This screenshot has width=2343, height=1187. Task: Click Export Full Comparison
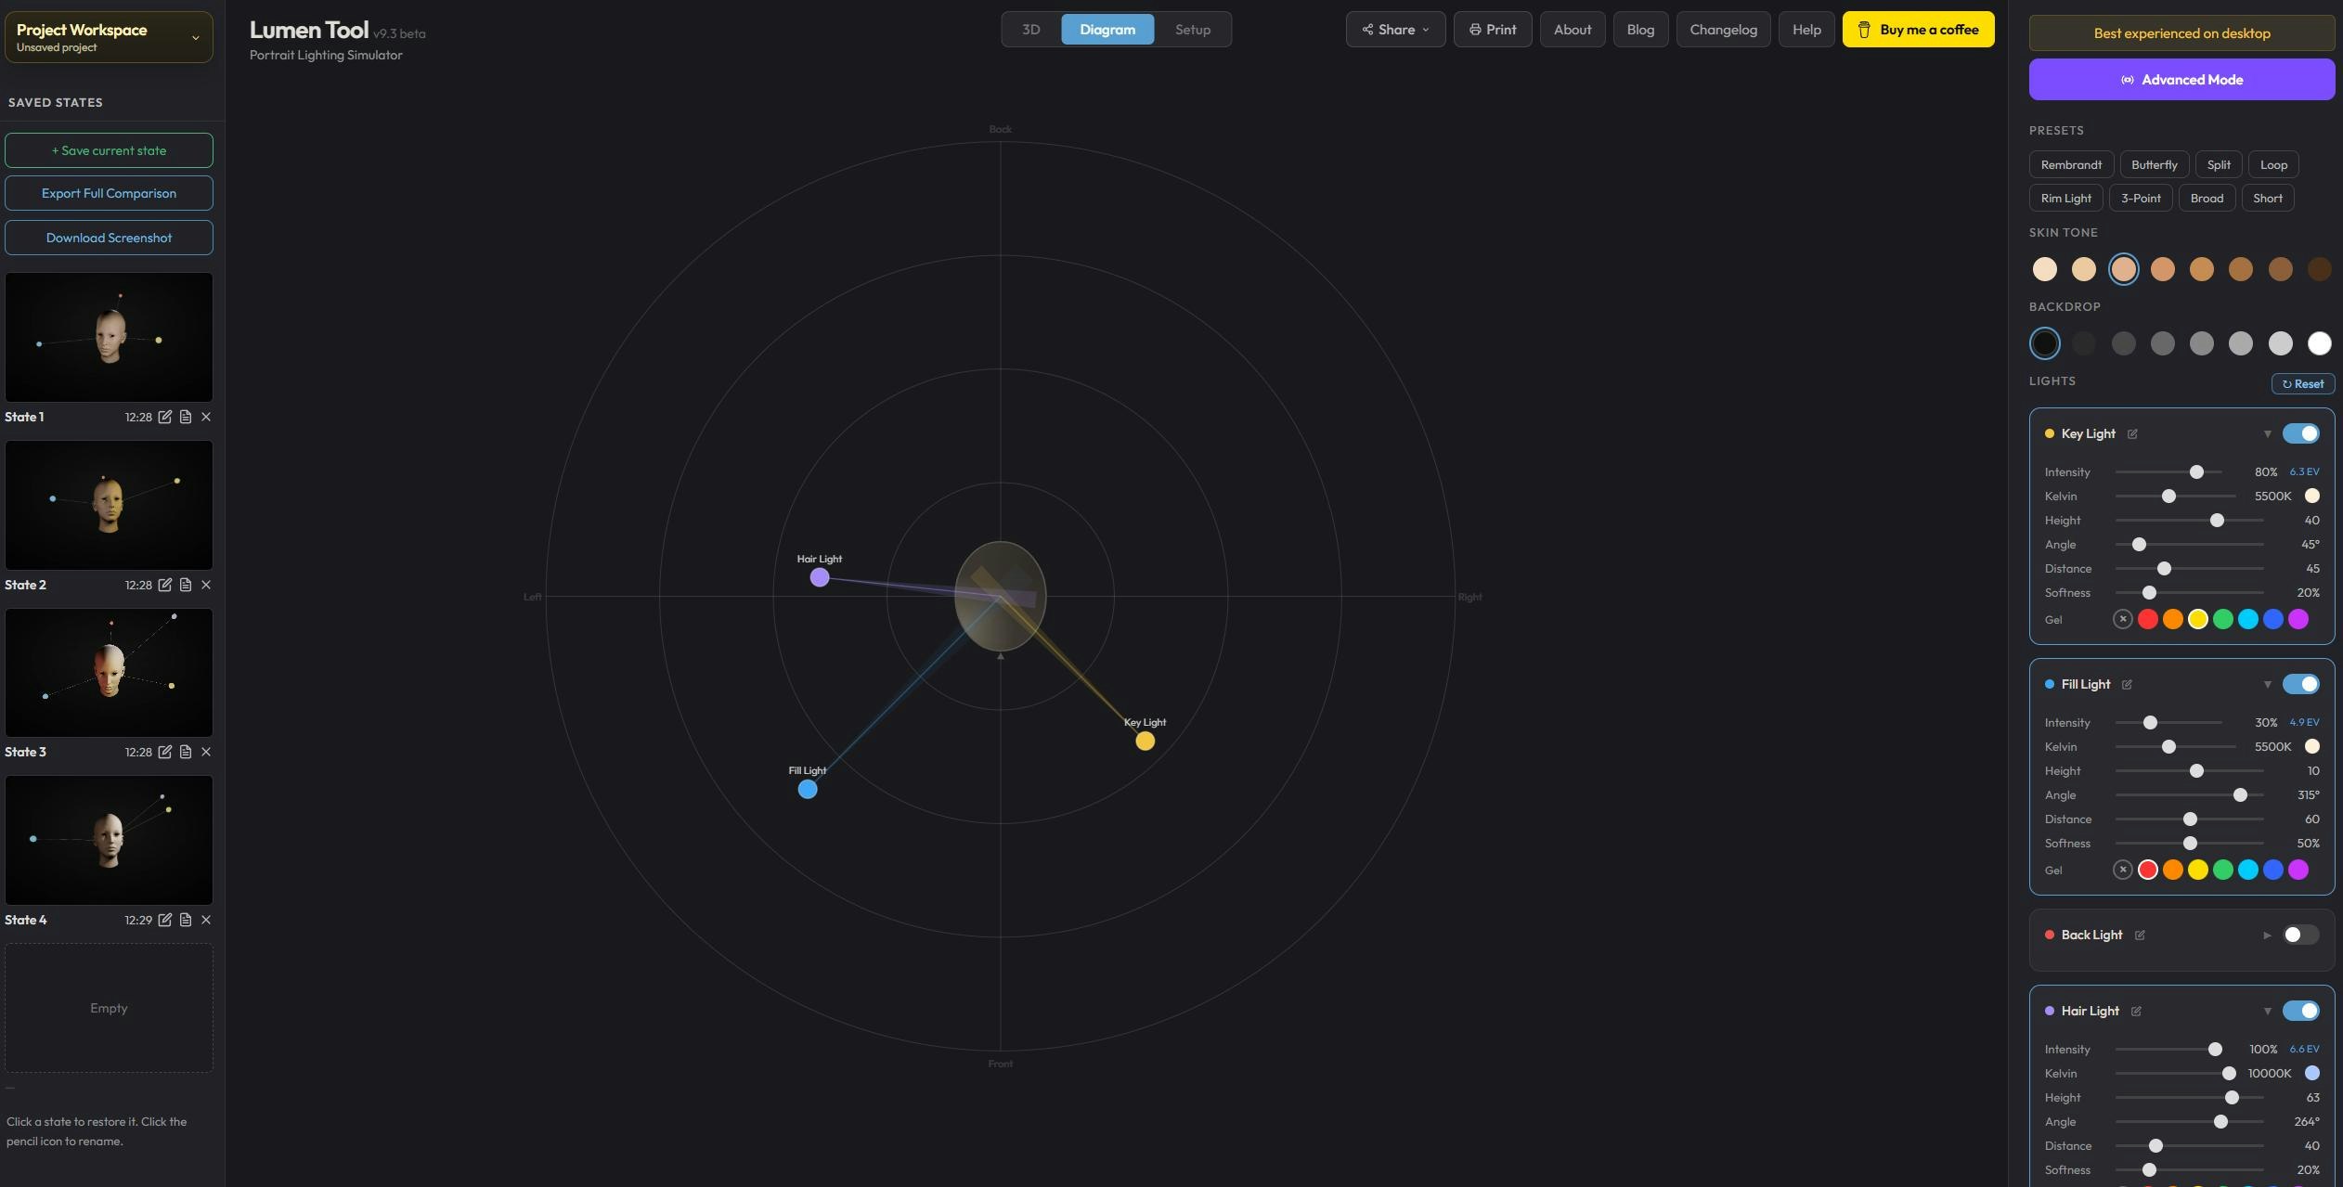pos(109,193)
